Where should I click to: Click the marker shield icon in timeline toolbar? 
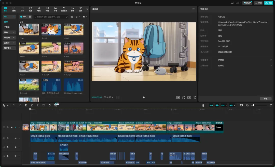(x=49, y=105)
